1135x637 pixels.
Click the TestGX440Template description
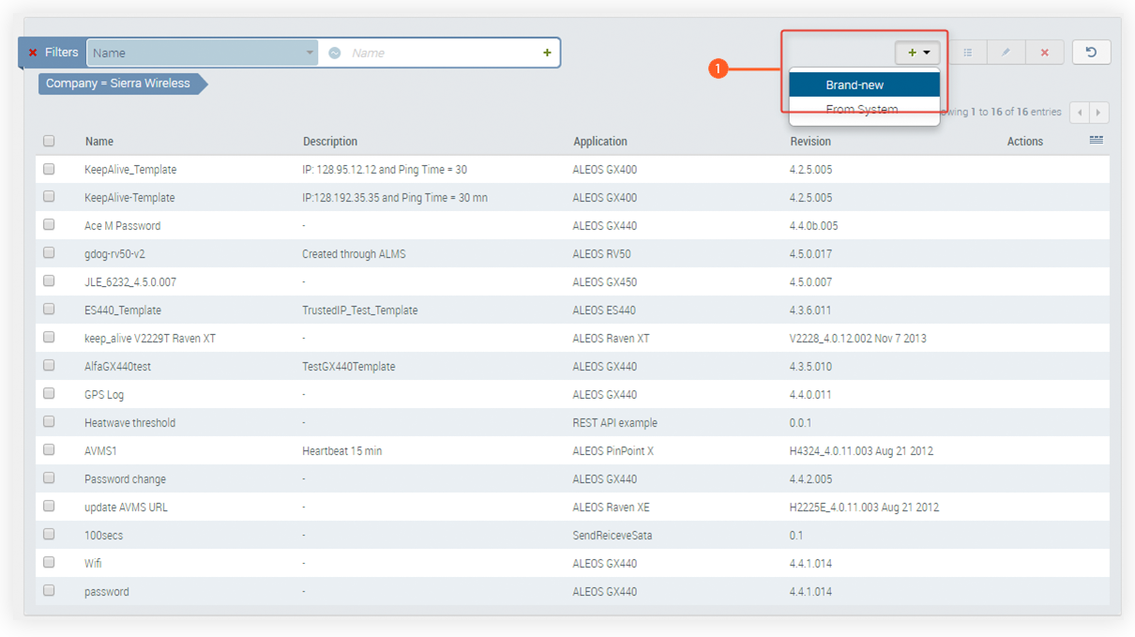point(349,367)
